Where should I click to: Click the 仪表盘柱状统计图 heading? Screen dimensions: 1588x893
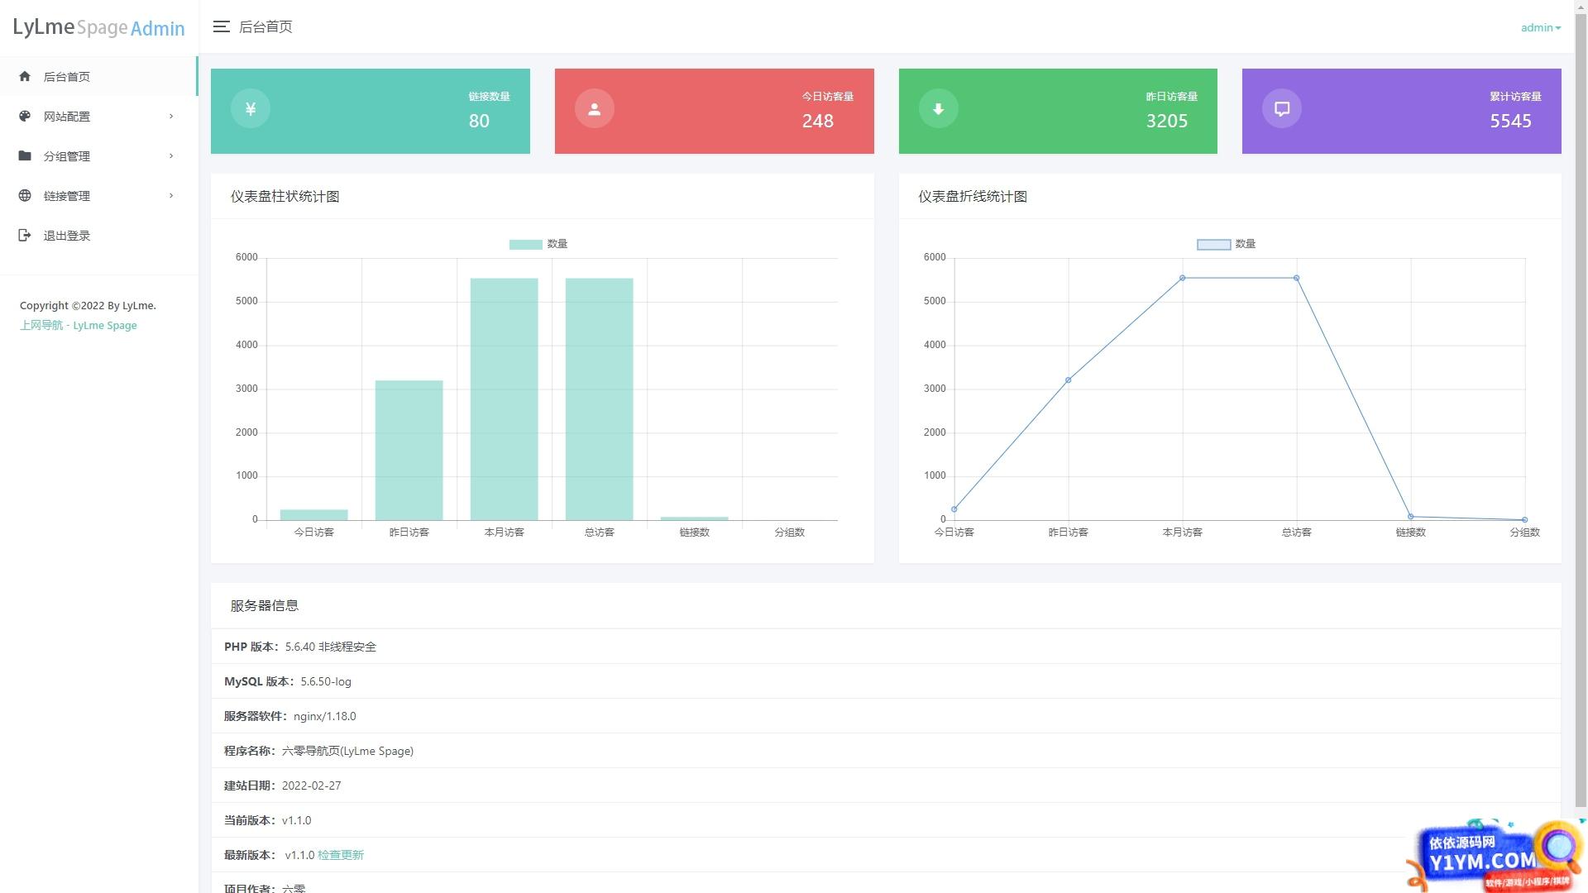285,196
